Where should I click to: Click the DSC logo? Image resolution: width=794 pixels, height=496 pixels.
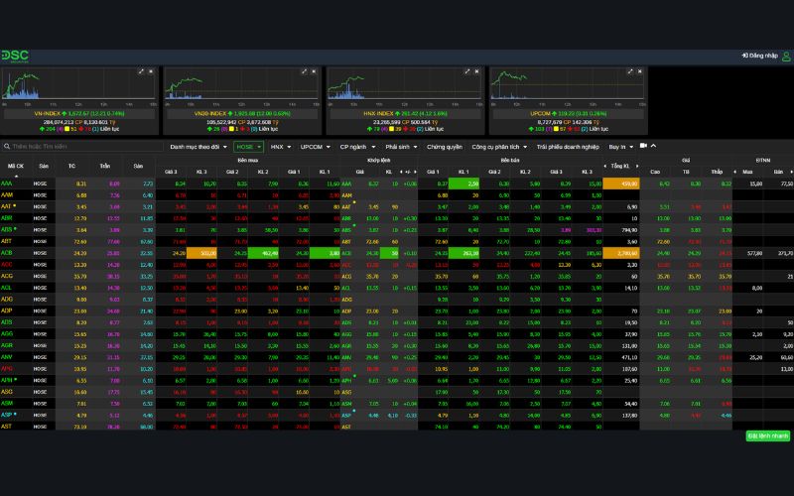point(14,56)
